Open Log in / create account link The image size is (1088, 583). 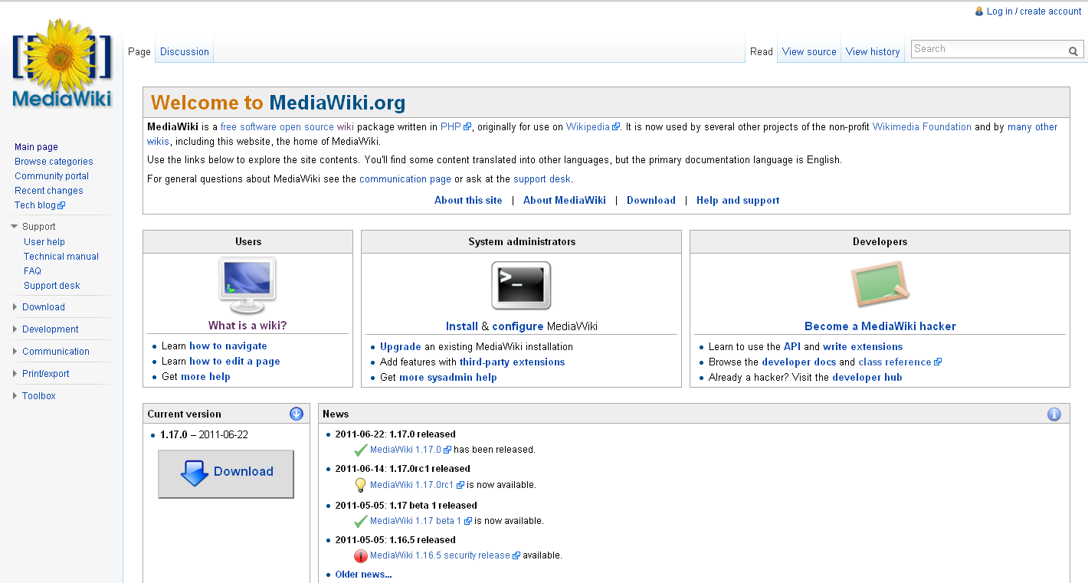tap(1034, 11)
